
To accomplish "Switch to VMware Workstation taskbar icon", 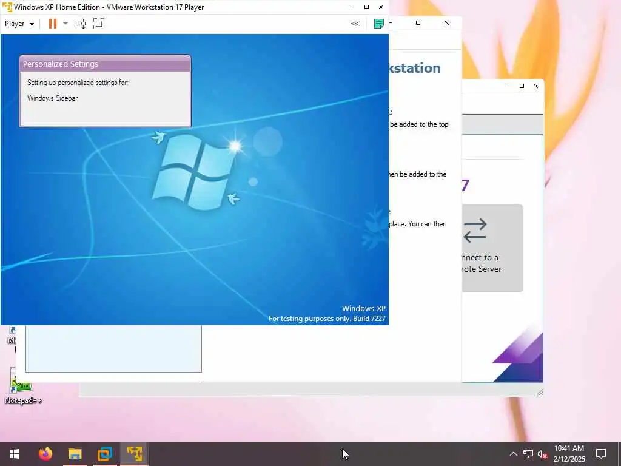I will [x=105, y=454].
